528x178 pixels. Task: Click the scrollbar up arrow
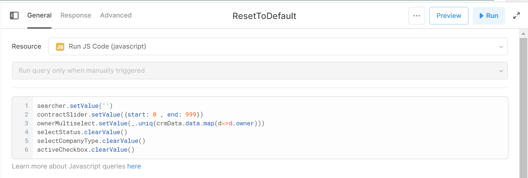523,33
